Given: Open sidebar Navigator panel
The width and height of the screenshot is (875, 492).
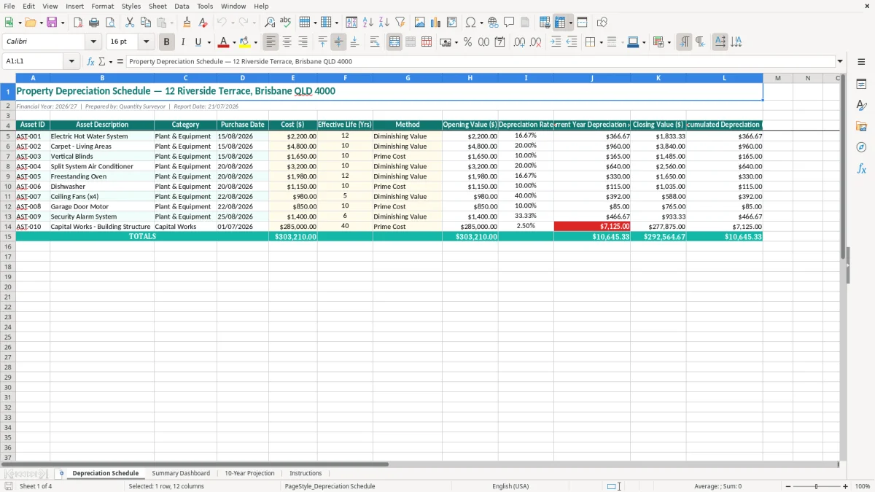Looking at the screenshot, I should tap(861, 147).
